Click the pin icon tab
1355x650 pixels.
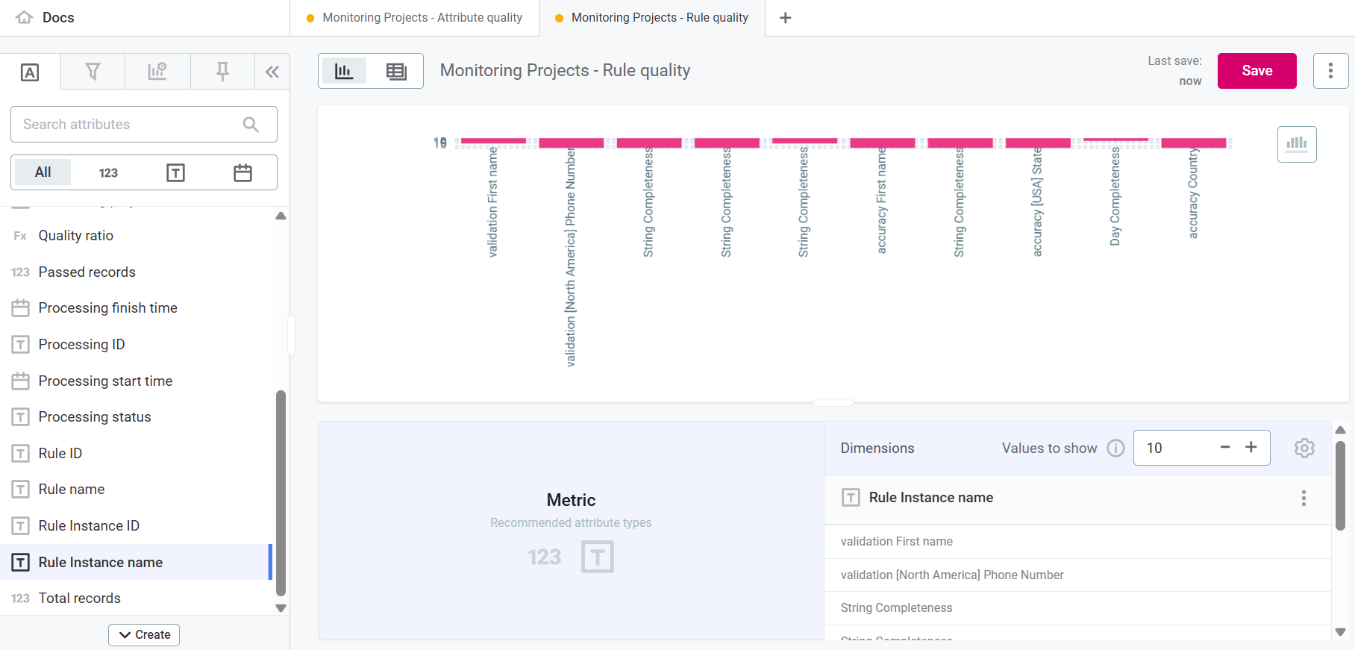click(222, 72)
